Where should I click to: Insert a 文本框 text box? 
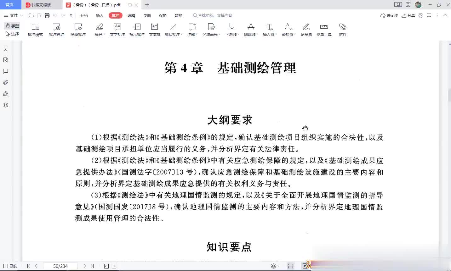point(154,30)
